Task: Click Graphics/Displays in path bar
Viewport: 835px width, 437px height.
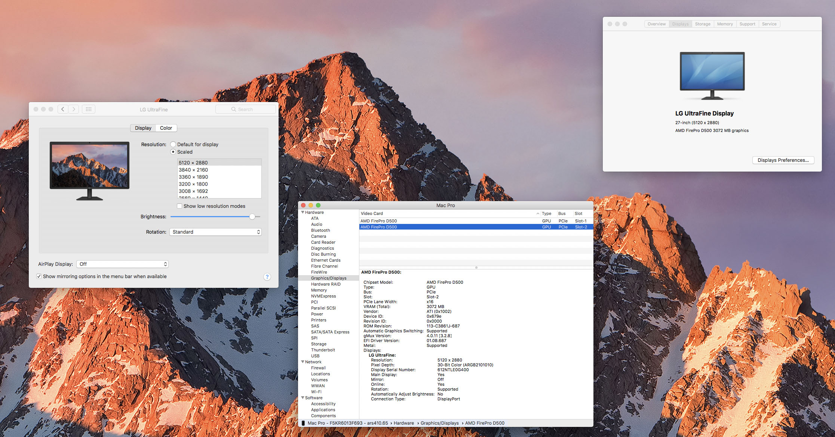Action: pos(440,423)
